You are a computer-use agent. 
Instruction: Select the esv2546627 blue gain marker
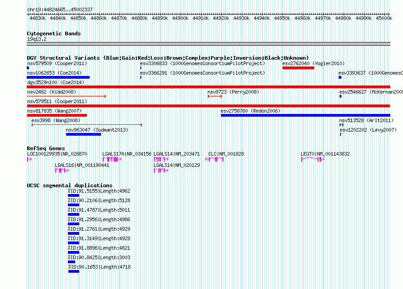[x=341, y=96]
